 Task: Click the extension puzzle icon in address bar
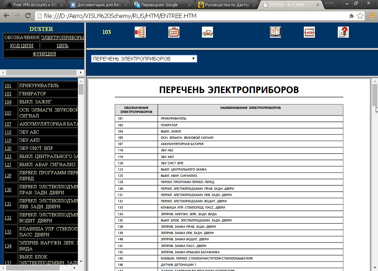click(351, 16)
